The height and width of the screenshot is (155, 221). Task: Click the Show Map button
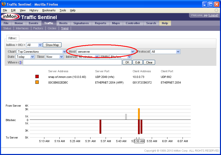tap(52, 45)
